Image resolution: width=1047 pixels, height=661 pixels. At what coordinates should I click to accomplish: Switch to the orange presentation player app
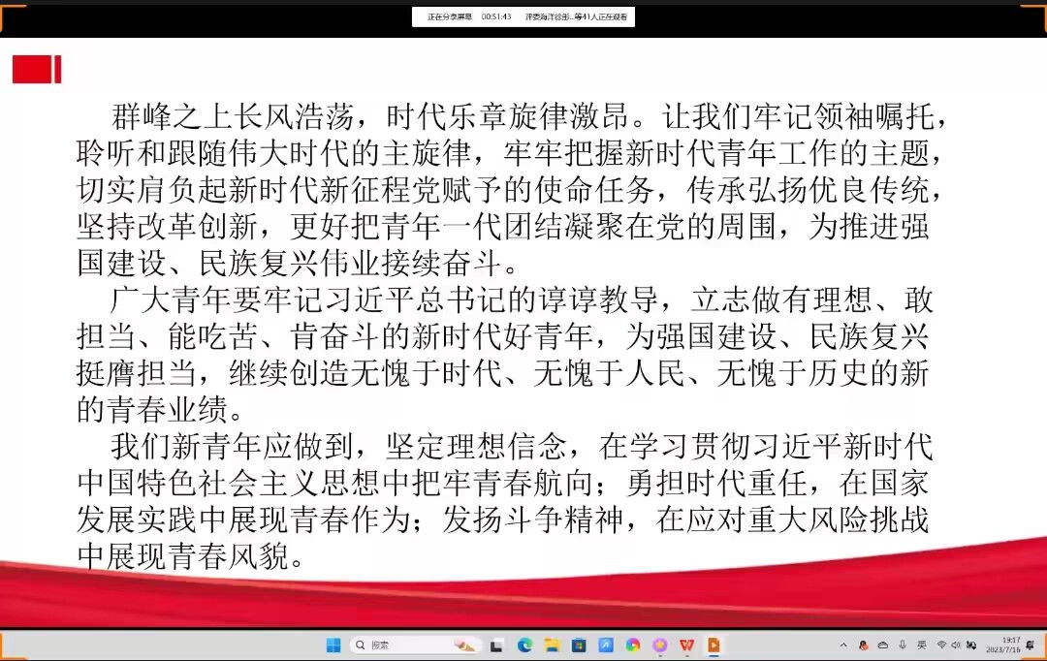[x=714, y=645]
